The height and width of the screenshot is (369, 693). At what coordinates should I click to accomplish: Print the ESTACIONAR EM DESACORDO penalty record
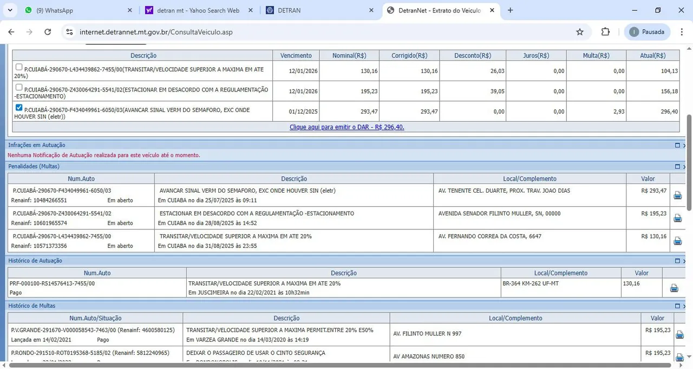677,219
